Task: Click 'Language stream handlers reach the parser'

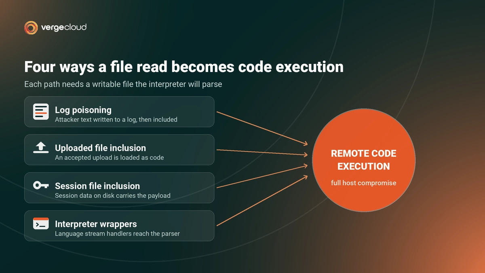Action: tap(117, 233)
